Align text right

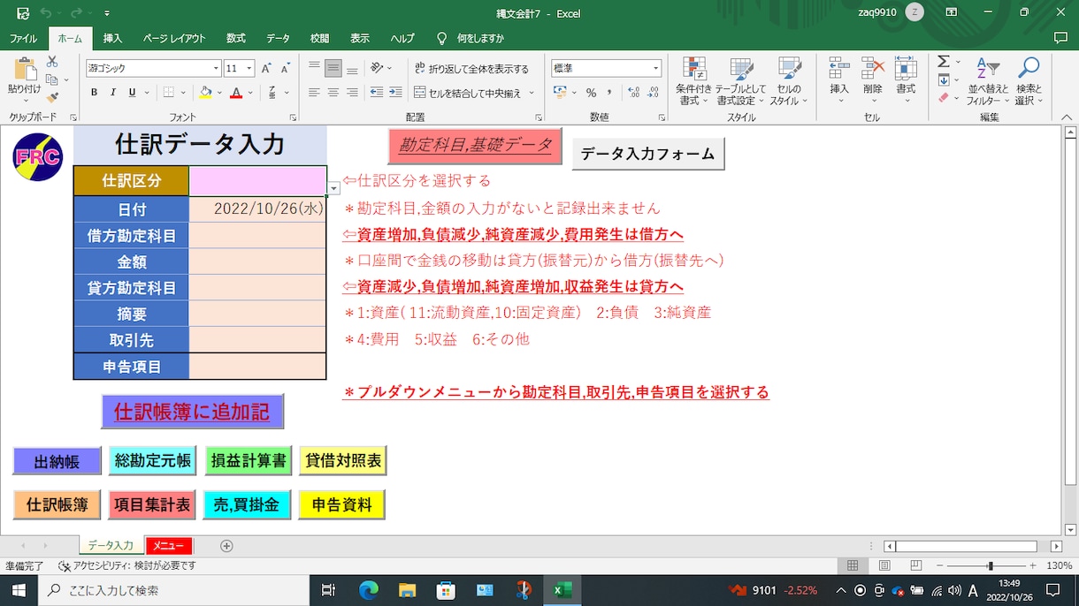[352, 92]
